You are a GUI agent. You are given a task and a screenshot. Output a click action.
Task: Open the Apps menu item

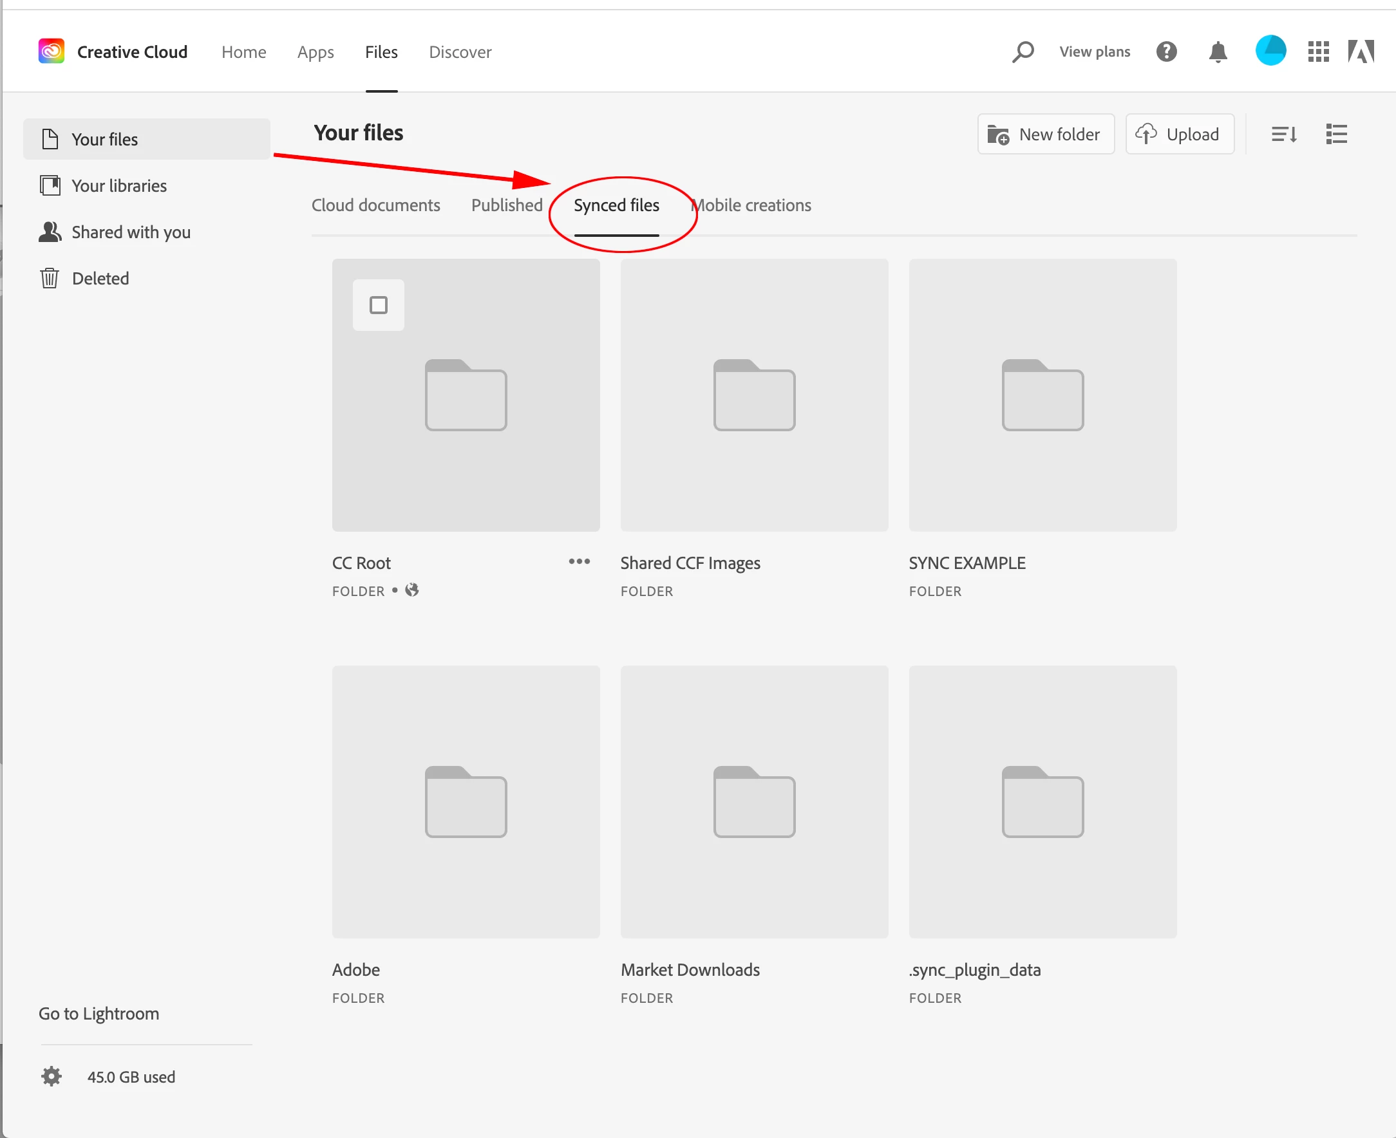click(316, 52)
